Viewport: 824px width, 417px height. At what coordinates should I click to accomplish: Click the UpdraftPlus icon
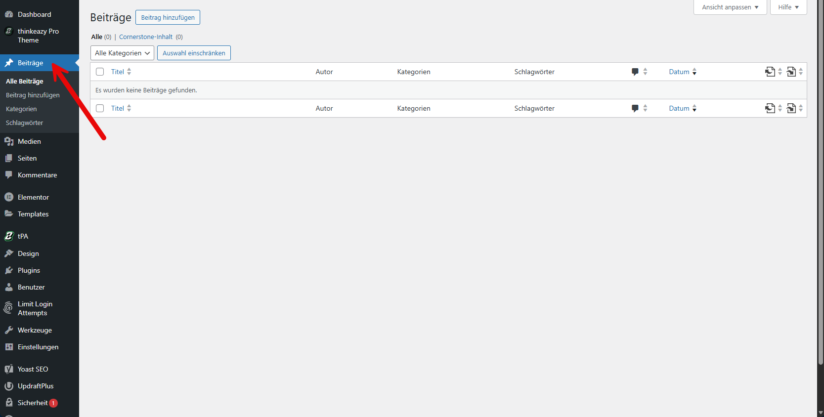click(x=9, y=386)
